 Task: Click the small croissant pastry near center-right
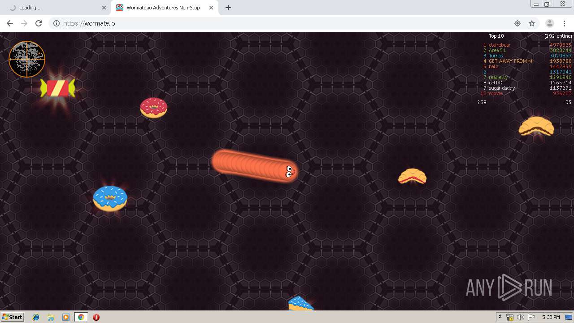pyautogui.click(x=412, y=176)
